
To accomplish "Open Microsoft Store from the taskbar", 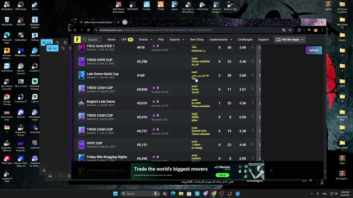I will tap(189, 194).
